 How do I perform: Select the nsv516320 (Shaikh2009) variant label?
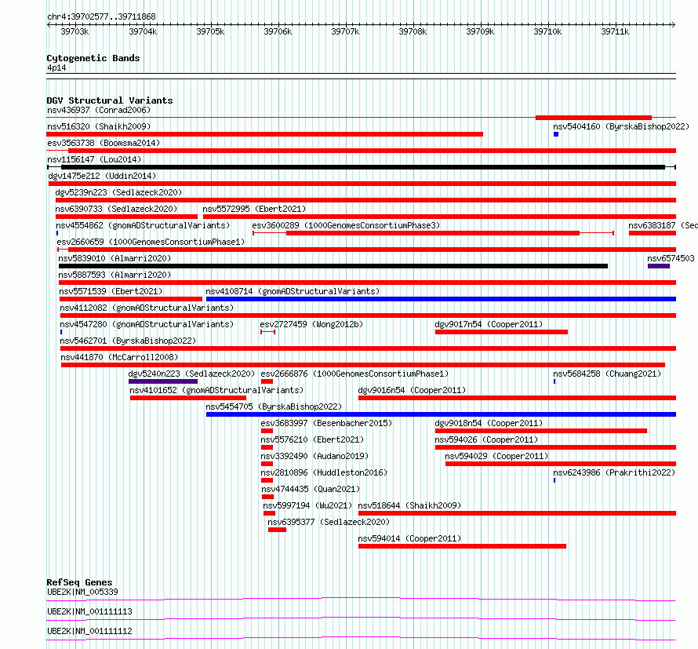point(99,126)
